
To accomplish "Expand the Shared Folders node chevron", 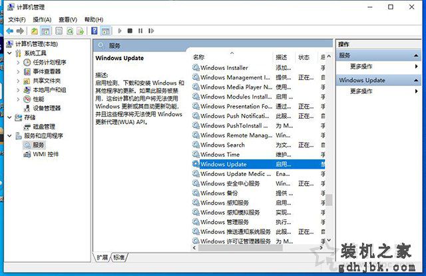I will pos(19,81).
